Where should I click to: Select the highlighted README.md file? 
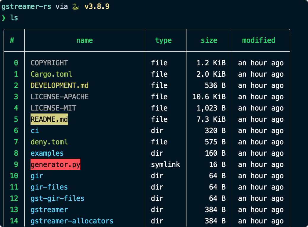point(49,119)
